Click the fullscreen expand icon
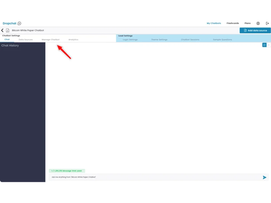The image size is (271, 203). pyautogui.click(x=268, y=45)
